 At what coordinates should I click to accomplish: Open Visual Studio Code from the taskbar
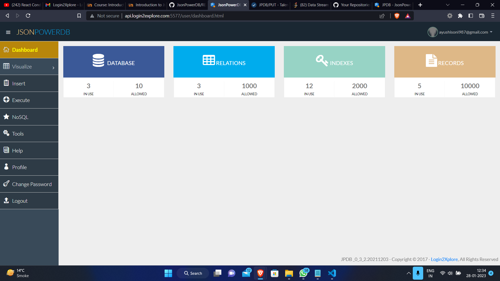332,273
